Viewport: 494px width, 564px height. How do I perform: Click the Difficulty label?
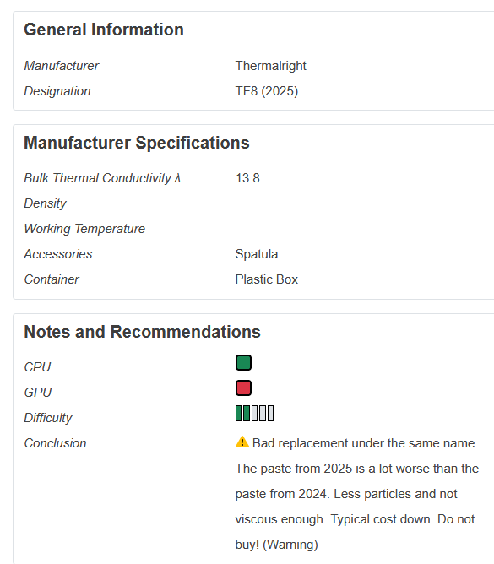click(x=48, y=418)
